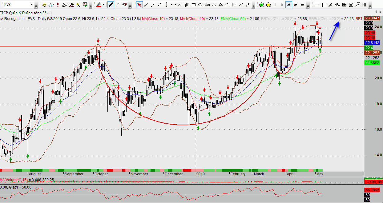Toggle the magnet snap-to-price mode
Image resolution: width=383 pixels, height=203 pixels.
pyautogui.click(x=124, y=5)
